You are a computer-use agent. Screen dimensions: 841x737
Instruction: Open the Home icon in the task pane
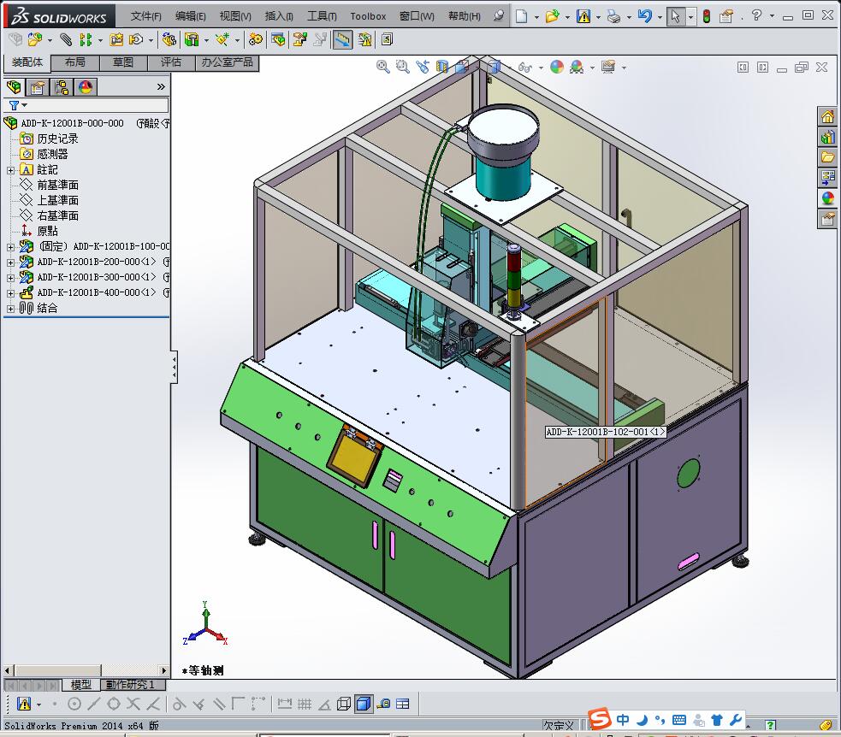(x=827, y=117)
